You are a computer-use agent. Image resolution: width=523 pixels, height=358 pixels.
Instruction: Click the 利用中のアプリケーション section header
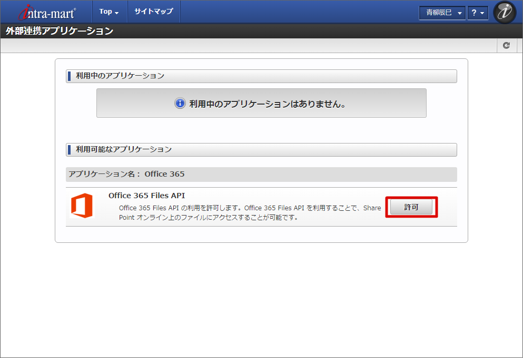pyautogui.click(x=261, y=76)
